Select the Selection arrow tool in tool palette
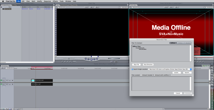Image resolution: width=214 pixels, height=110 pixels. click(212, 66)
